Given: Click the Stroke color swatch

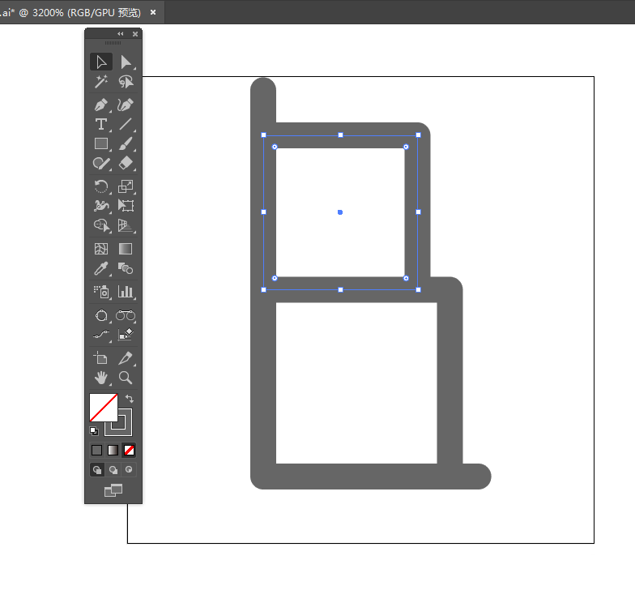Looking at the screenshot, I should click(125, 430).
